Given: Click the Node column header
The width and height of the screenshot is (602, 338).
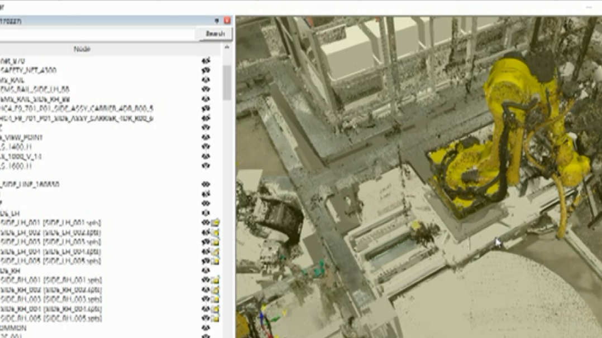Looking at the screenshot, I should [82, 49].
